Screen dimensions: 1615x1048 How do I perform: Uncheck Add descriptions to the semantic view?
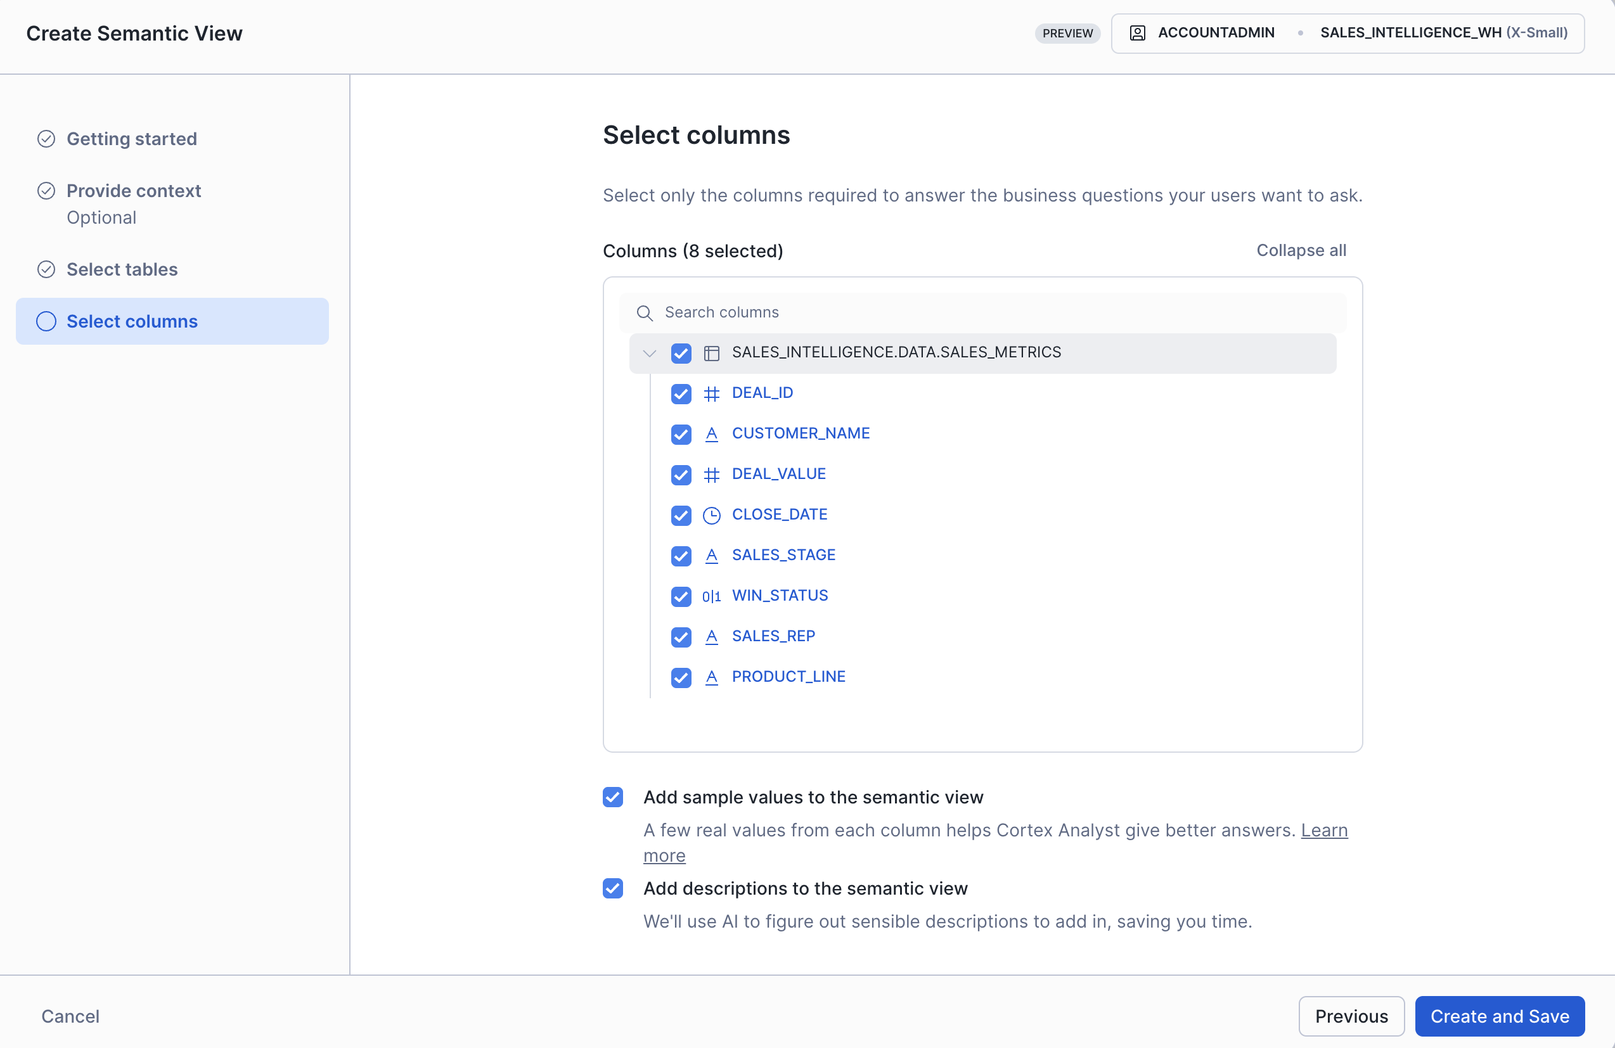tap(613, 888)
